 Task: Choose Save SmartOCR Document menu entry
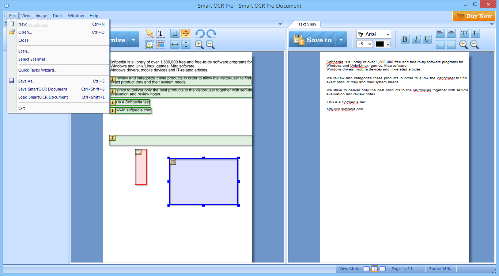pyautogui.click(x=58, y=89)
